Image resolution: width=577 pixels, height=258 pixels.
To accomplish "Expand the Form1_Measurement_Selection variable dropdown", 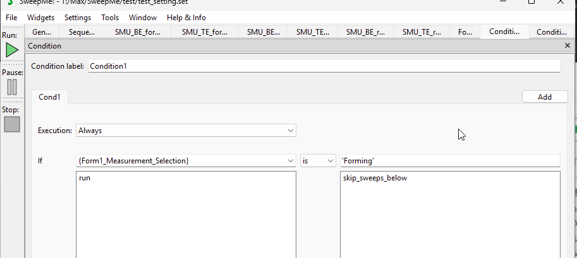I will pyautogui.click(x=186, y=161).
